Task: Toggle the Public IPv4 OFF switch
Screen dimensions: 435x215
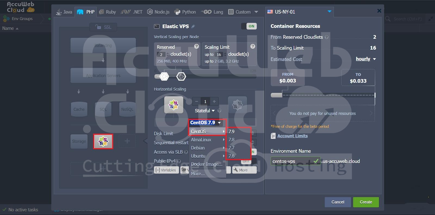Action: pos(247,161)
